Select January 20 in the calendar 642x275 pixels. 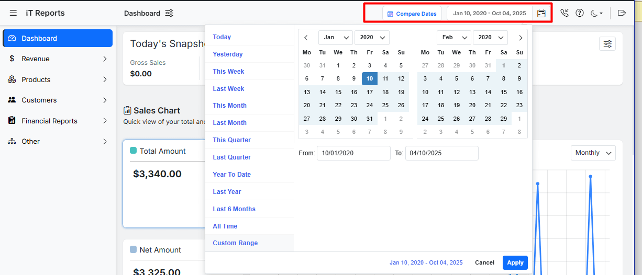point(307,105)
